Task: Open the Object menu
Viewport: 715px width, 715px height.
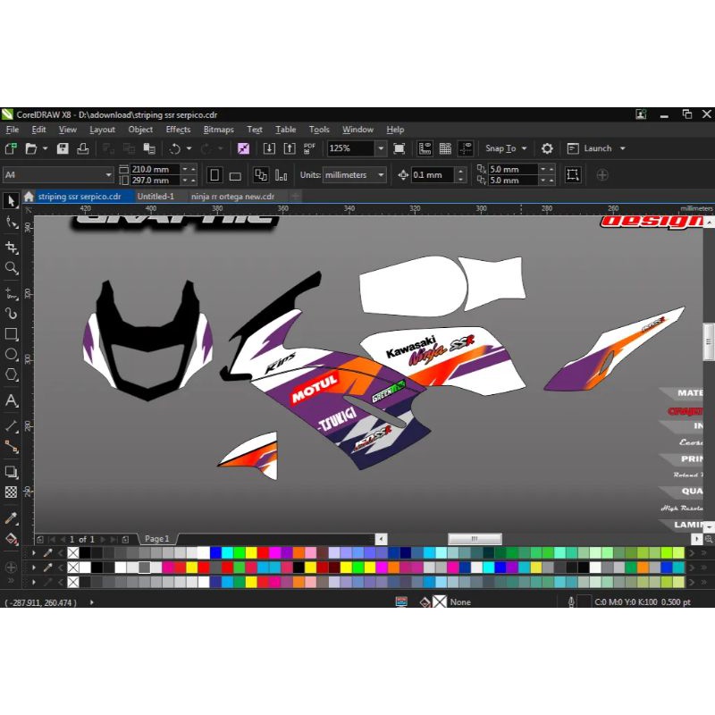Action: click(x=140, y=130)
